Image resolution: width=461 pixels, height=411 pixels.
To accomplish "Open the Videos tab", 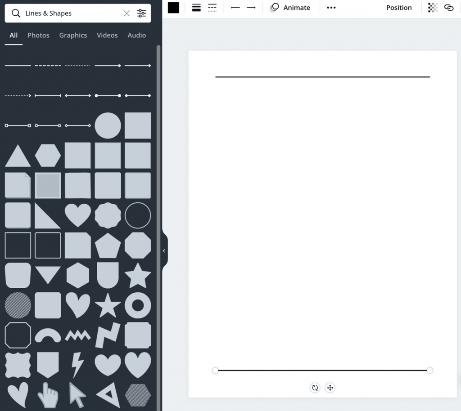I will pyautogui.click(x=107, y=35).
